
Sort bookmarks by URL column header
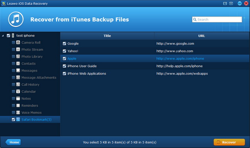(x=202, y=36)
